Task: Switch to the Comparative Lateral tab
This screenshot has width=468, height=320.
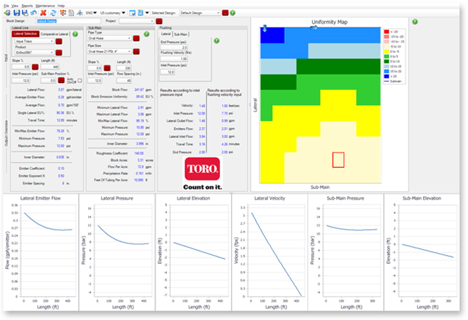Action: [55, 33]
